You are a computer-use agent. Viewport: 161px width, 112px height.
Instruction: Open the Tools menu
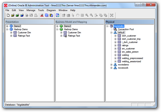[41, 10]
